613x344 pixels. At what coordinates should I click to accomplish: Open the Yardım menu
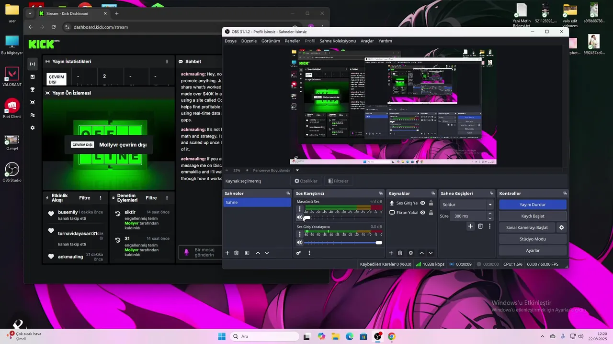[x=386, y=41]
